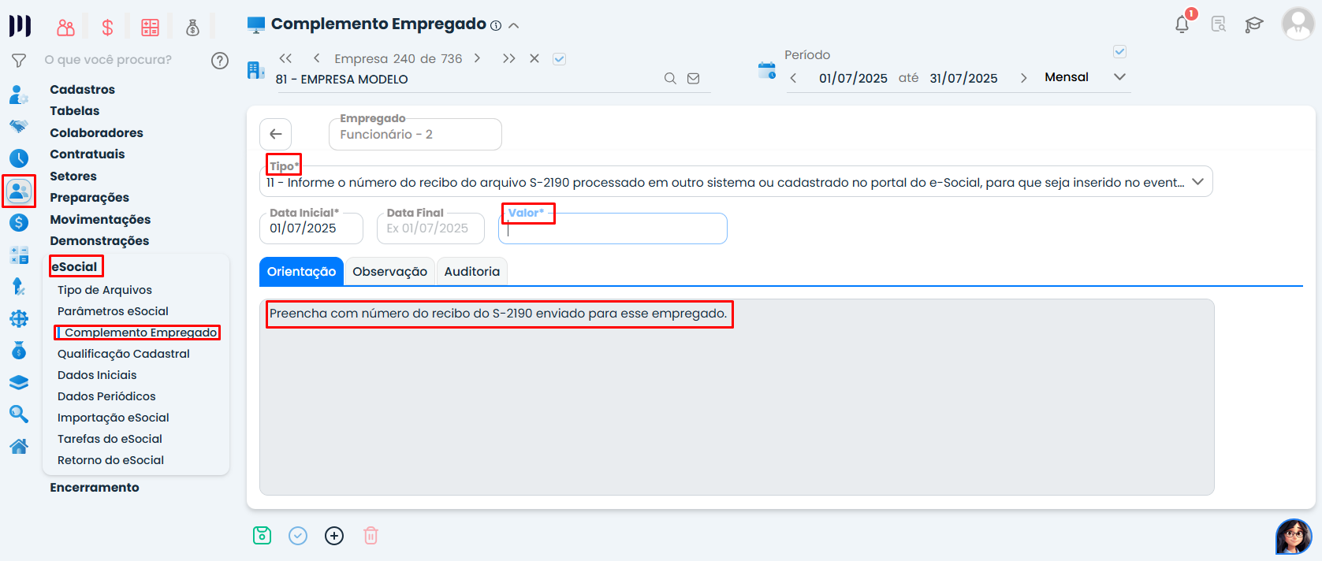Open the red calculator grid icon in top bar
The width and height of the screenshot is (1322, 561).
pyautogui.click(x=150, y=28)
